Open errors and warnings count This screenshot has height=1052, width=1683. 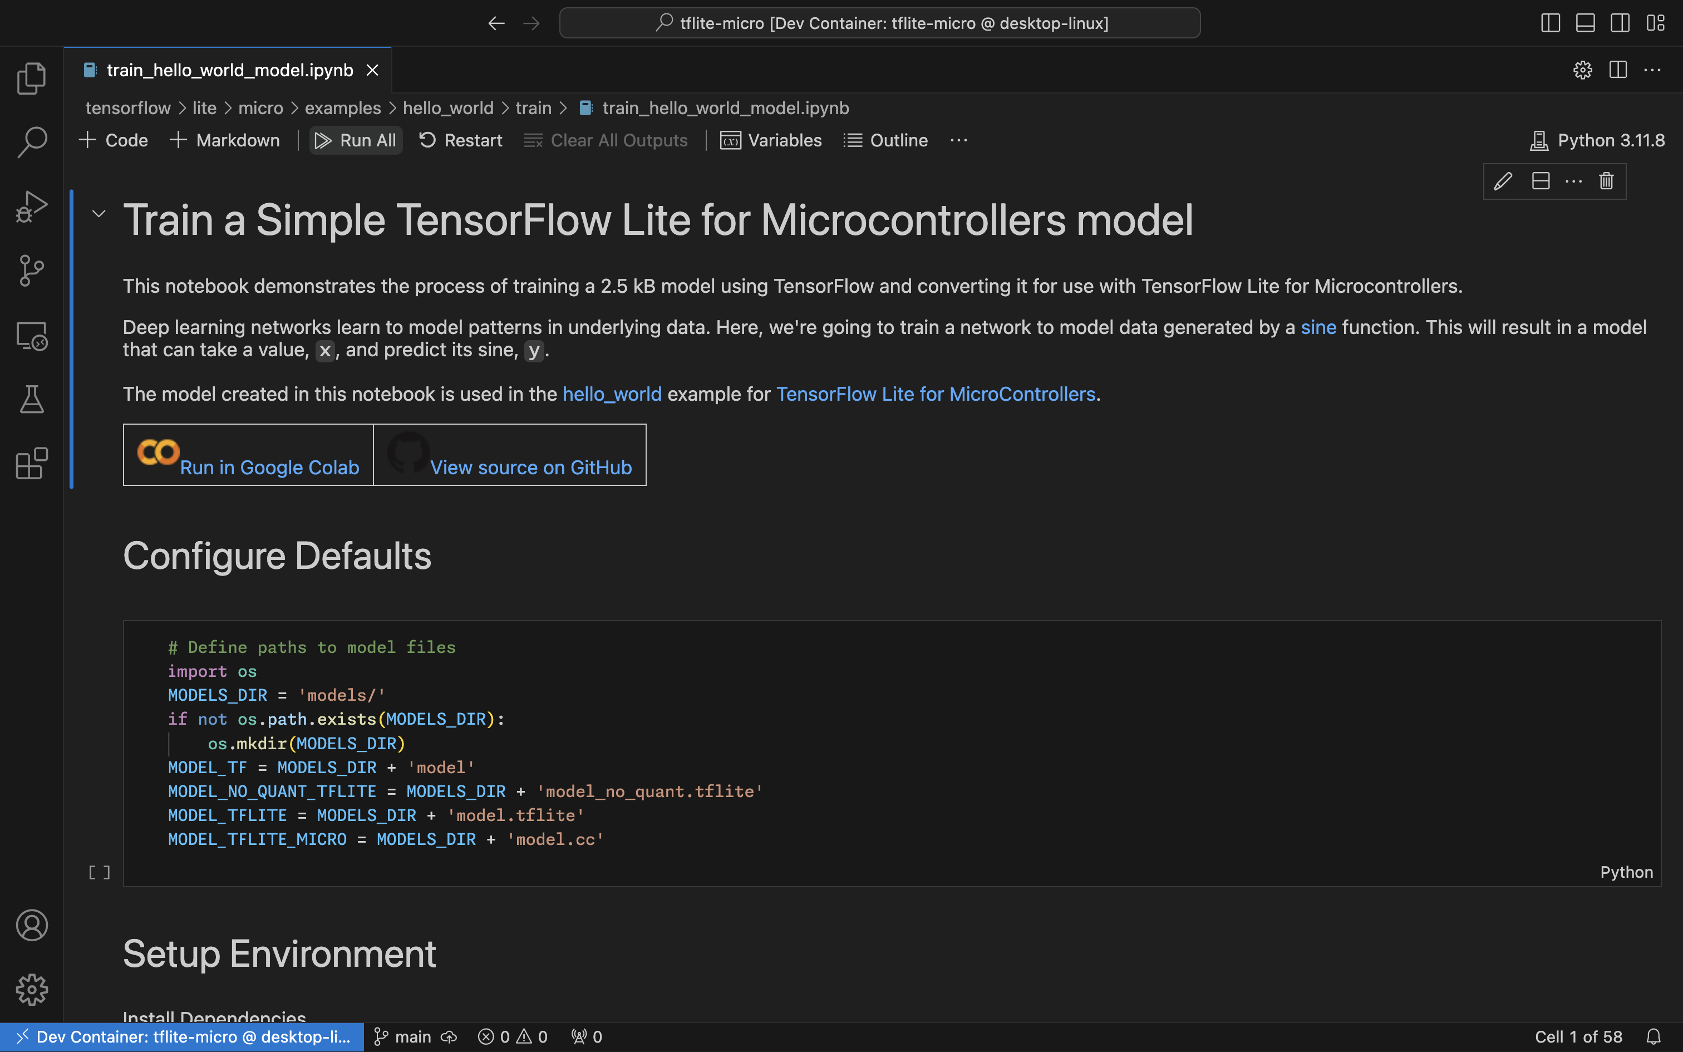coord(513,1036)
